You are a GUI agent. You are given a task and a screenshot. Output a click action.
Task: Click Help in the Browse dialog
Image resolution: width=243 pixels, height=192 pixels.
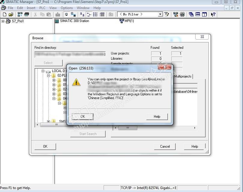pos(195,146)
